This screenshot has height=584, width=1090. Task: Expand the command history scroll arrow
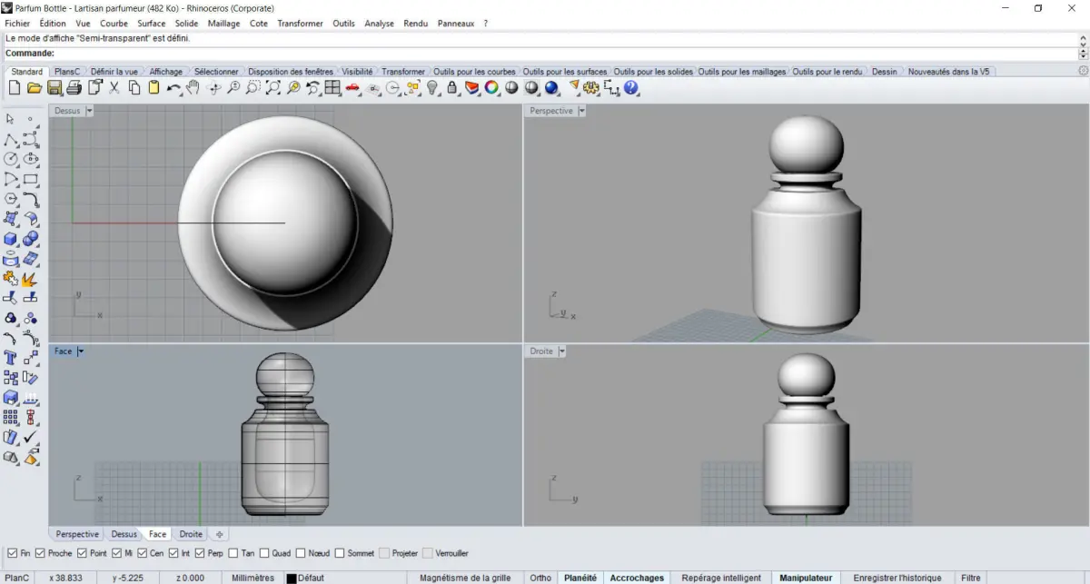1083,40
